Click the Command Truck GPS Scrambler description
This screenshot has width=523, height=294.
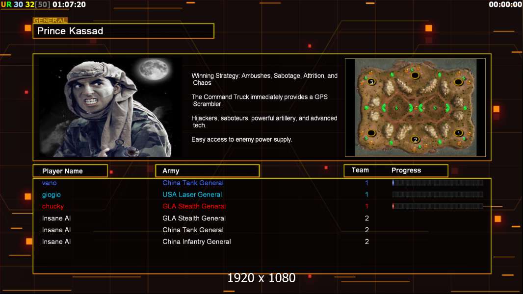(x=260, y=100)
